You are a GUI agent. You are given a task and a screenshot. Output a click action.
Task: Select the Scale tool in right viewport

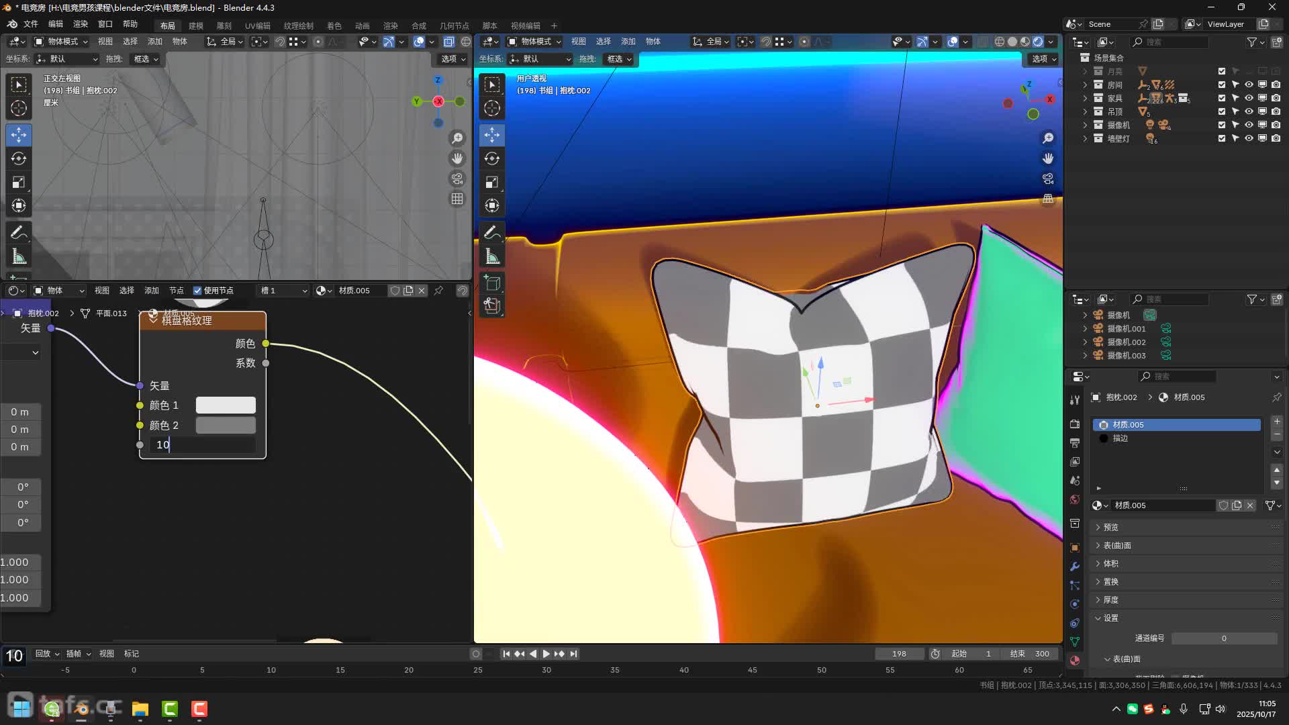coord(492,182)
